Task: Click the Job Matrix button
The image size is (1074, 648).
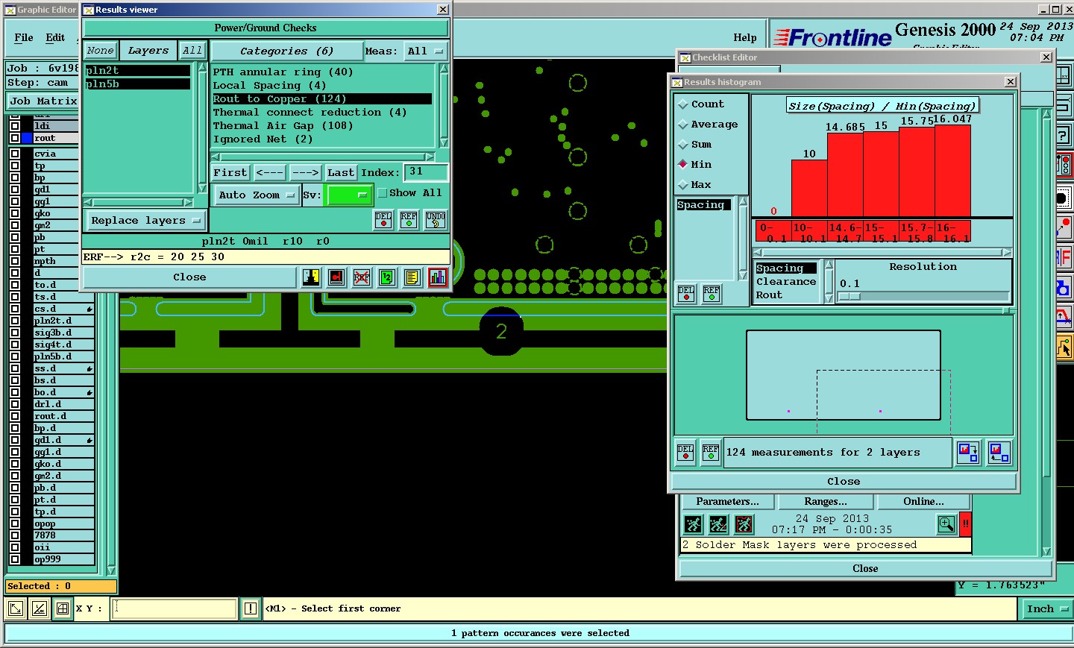Action: (x=43, y=101)
